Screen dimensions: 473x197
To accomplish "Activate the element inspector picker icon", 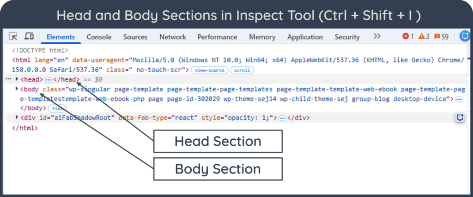I will coord(13,36).
